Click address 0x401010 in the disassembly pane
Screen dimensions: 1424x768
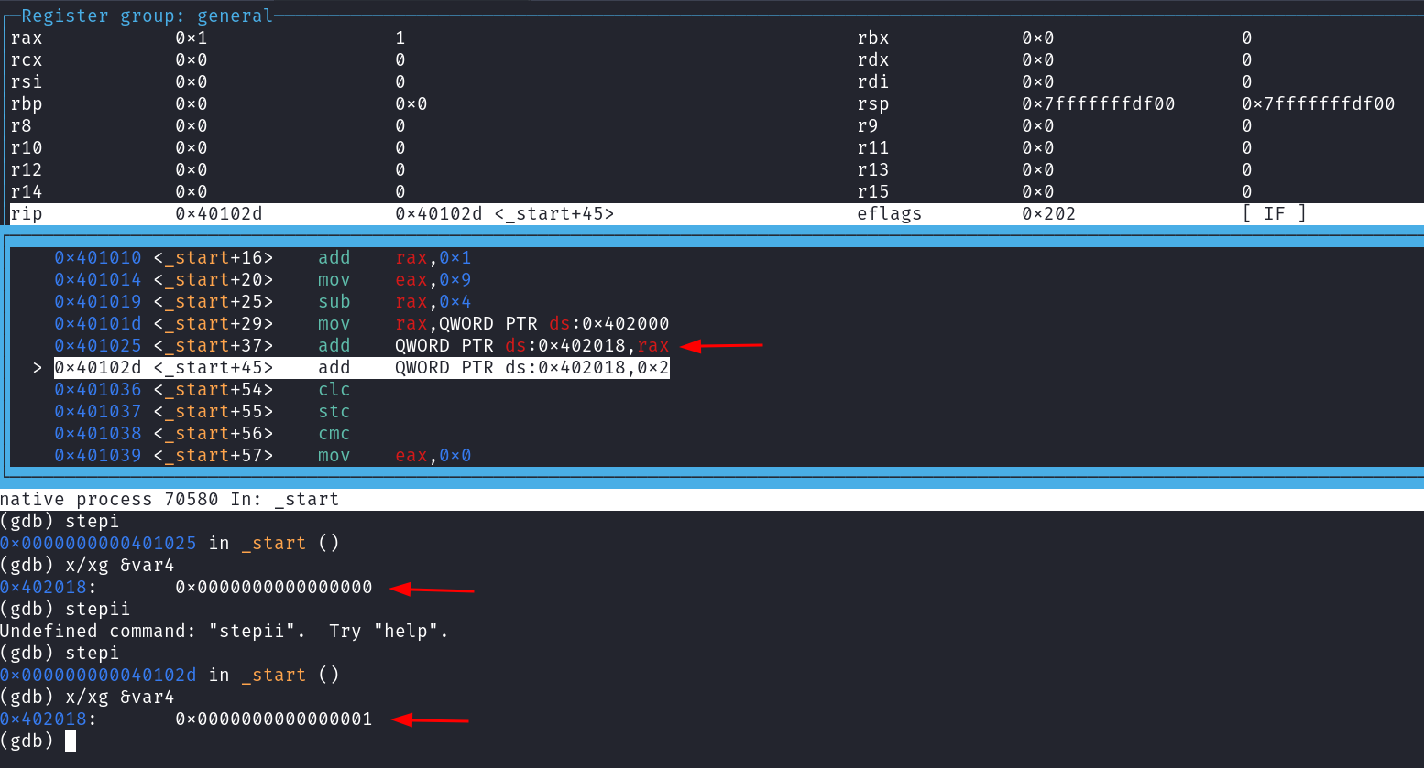(98, 258)
